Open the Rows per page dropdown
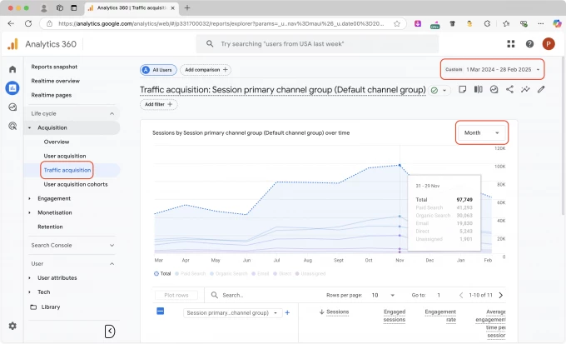This screenshot has width=566, height=344. tap(383, 295)
